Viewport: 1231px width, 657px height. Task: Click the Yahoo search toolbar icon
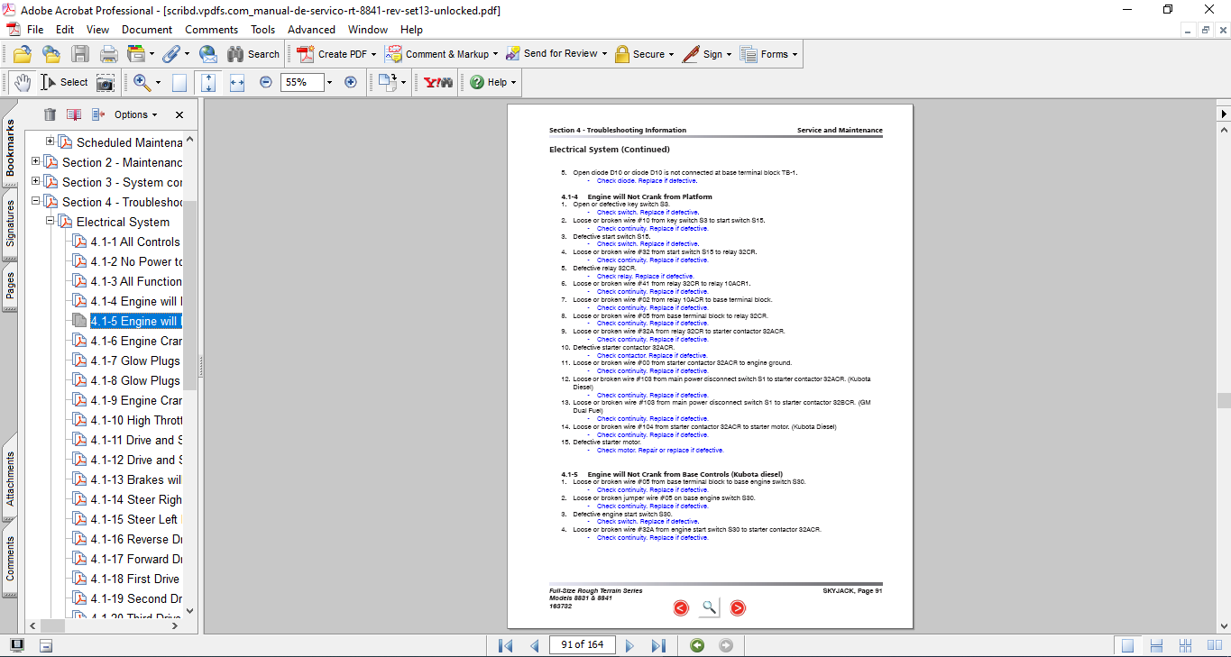pyautogui.click(x=438, y=82)
